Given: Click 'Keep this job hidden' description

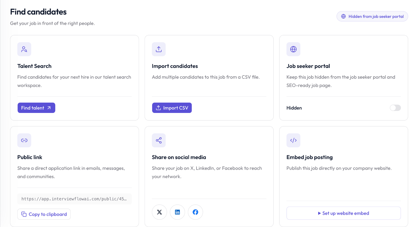Looking at the screenshot, I should pyautogui.click(x=341, y=81).
